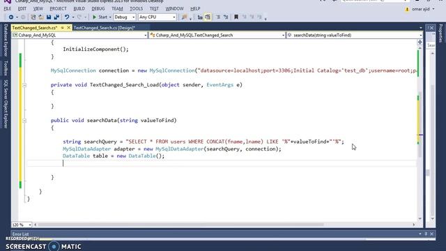The width and height of the screenshot is (446, 251).
Task: Click the uncomment lines icon
Action: 226,17
